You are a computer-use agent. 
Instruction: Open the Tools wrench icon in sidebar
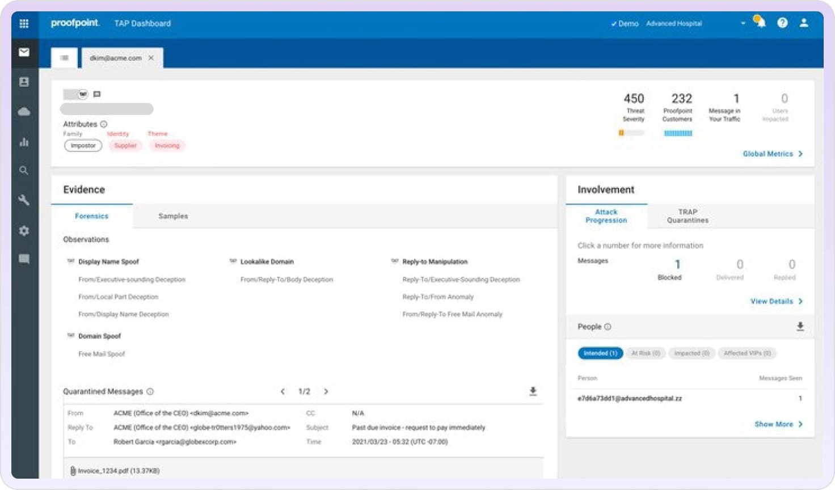coord(24,200)
